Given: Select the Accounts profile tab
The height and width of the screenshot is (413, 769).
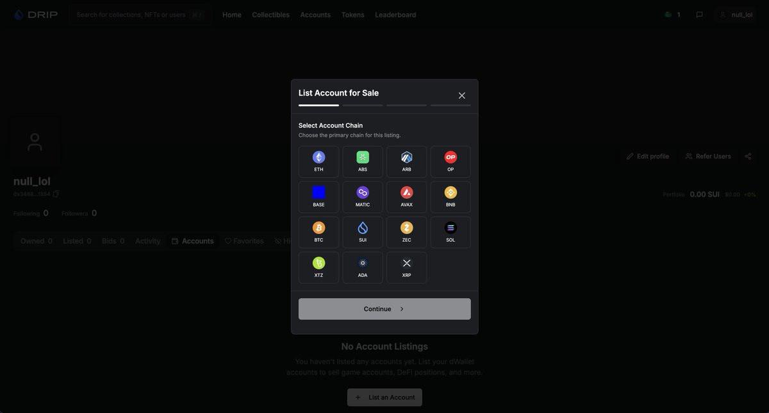Looking at the screenshot, I should 193,241.
